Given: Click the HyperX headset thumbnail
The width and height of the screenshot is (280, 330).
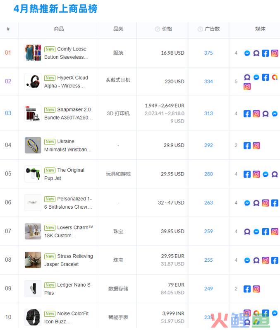Looking at the screenshot, I should pyautogui.click(x=33, y=81).
